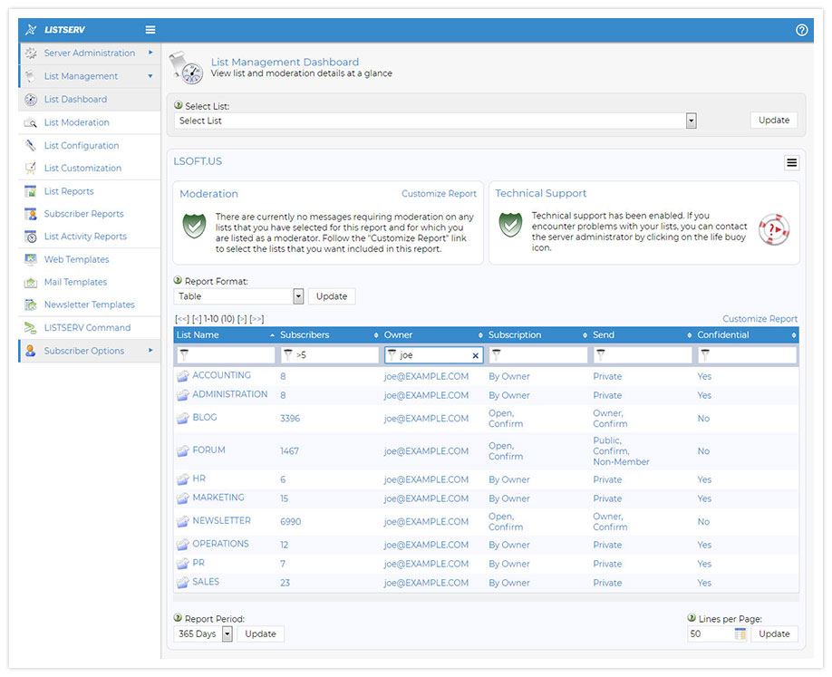This screenshot has height=677, width=832.
Task: Open LISTSERV Command menu item
Action: point(88,328)
